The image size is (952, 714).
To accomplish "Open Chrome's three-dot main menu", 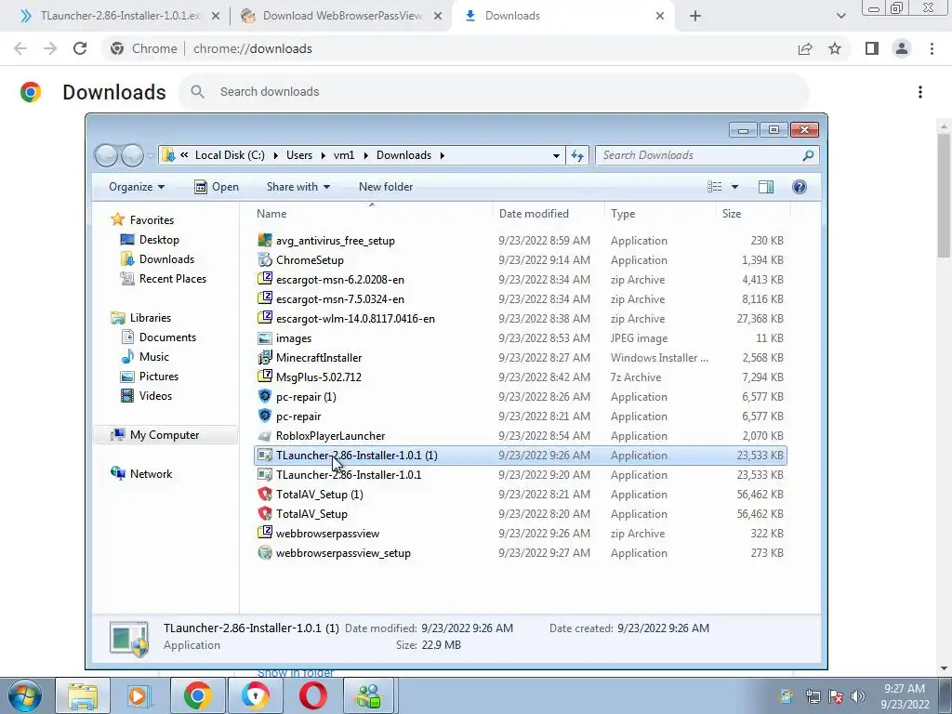I will click(932, 48).
